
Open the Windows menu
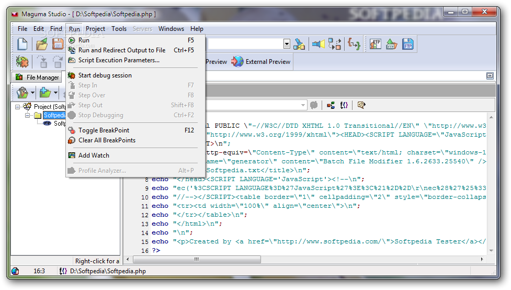[x=171, y=29]
